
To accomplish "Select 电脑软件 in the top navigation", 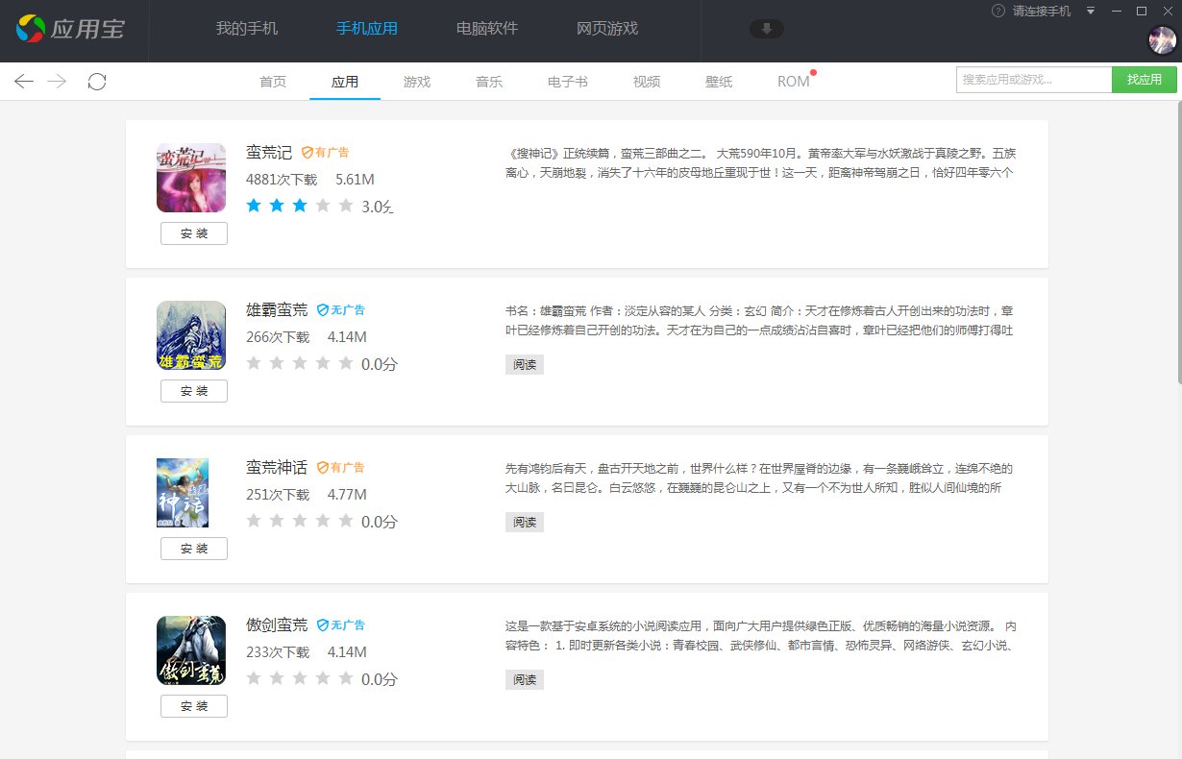I will (x=487, y=28).
